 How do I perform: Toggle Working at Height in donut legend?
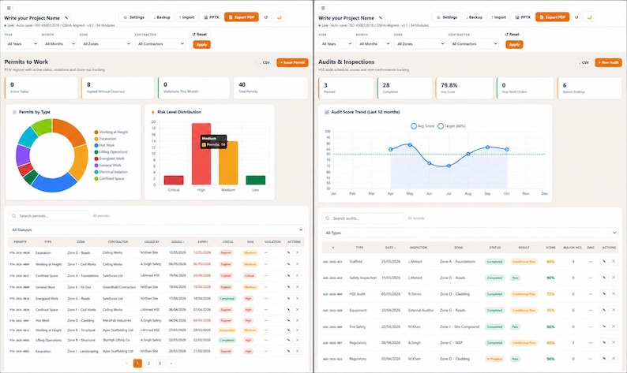click(x=111, y=132)
